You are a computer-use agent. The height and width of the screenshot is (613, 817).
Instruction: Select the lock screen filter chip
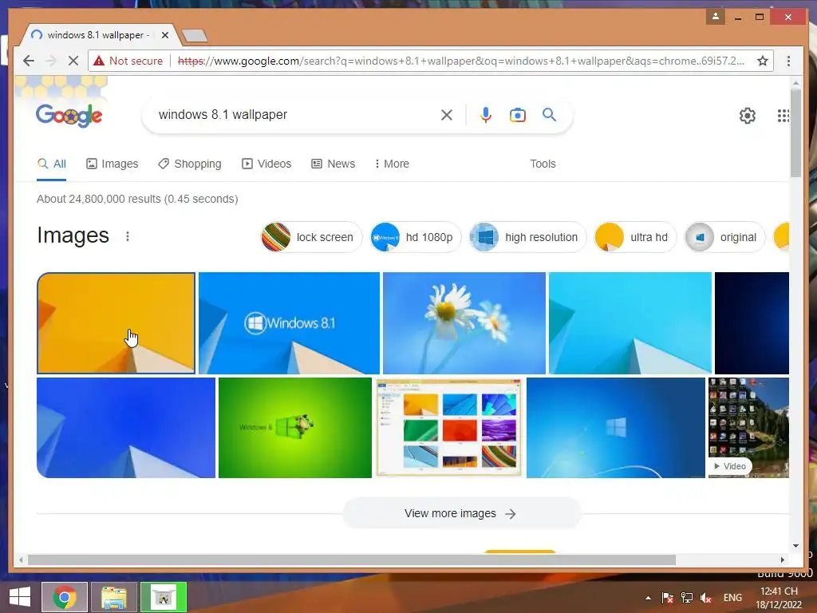(311, 237)
